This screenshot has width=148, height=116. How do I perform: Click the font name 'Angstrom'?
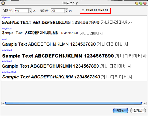(7, 28)
